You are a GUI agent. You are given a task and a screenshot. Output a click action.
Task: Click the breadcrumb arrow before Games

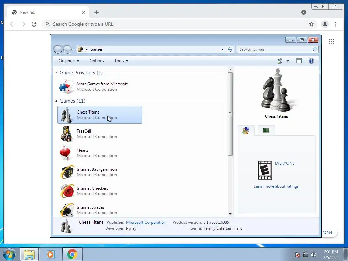87,49
